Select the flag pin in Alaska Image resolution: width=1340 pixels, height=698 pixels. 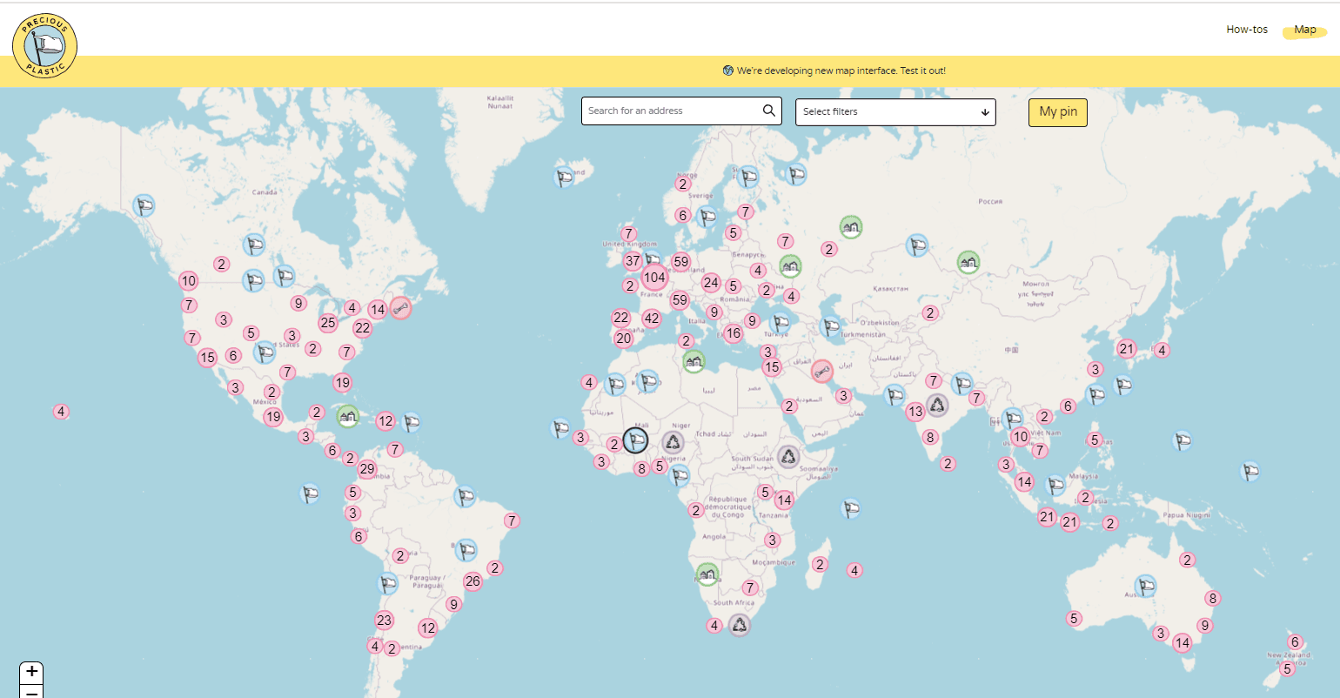click(144, 206)
